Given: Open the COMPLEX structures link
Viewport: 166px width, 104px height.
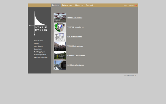Looking at the screenshot, I should tap(76, 55).
